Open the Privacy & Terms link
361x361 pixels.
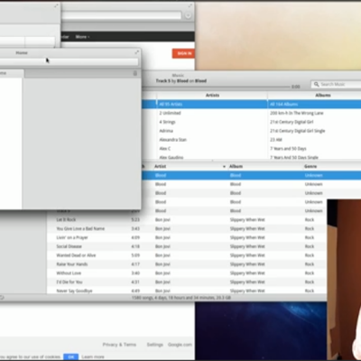coord(119,345)
